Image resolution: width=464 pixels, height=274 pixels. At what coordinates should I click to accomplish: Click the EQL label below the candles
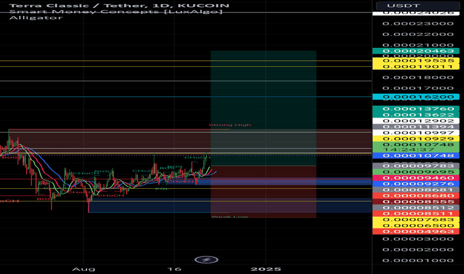(162, 189)
